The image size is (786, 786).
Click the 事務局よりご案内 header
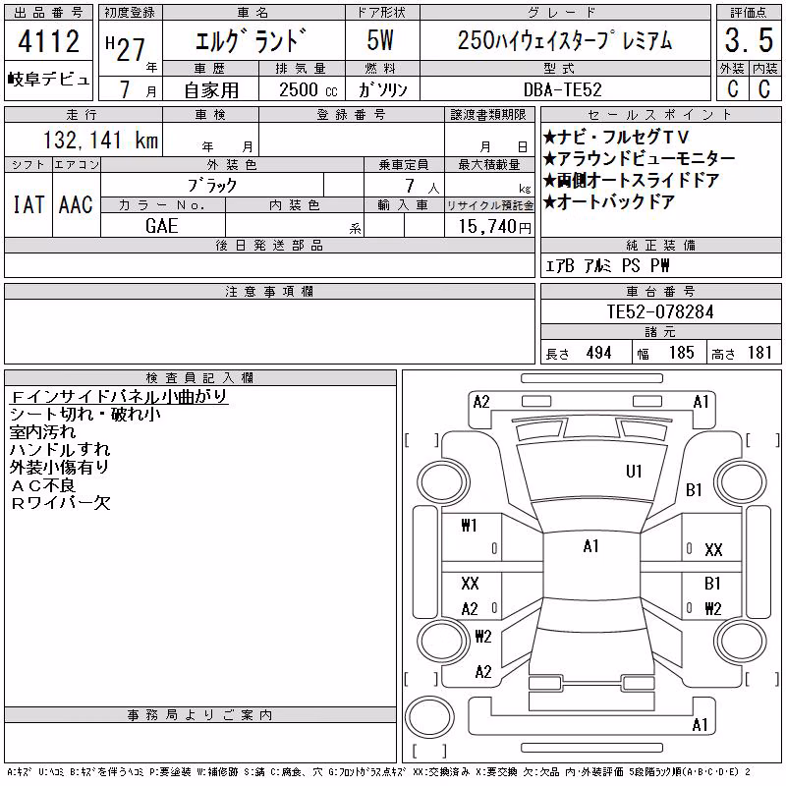200,715
